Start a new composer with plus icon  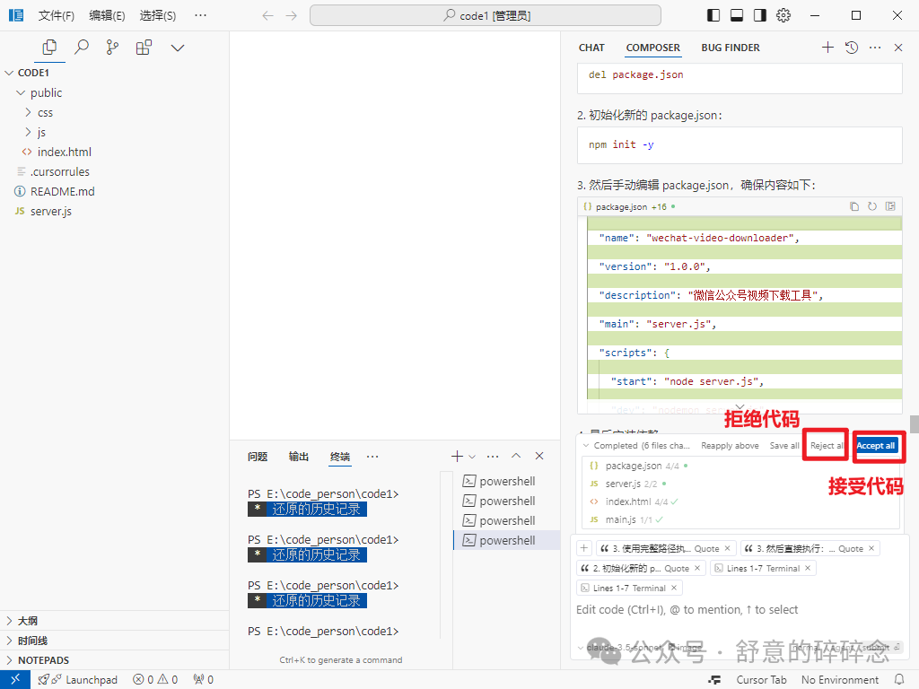click(x=827, y=48)
